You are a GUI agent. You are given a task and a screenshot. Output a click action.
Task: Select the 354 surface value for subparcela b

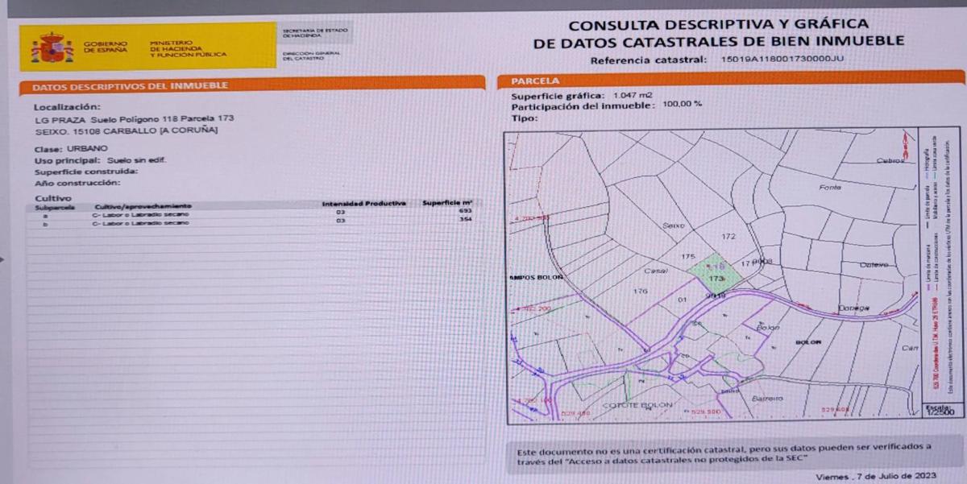(x=463, y=220)
